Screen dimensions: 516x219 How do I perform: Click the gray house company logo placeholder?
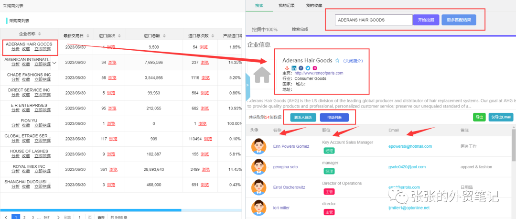262,75
